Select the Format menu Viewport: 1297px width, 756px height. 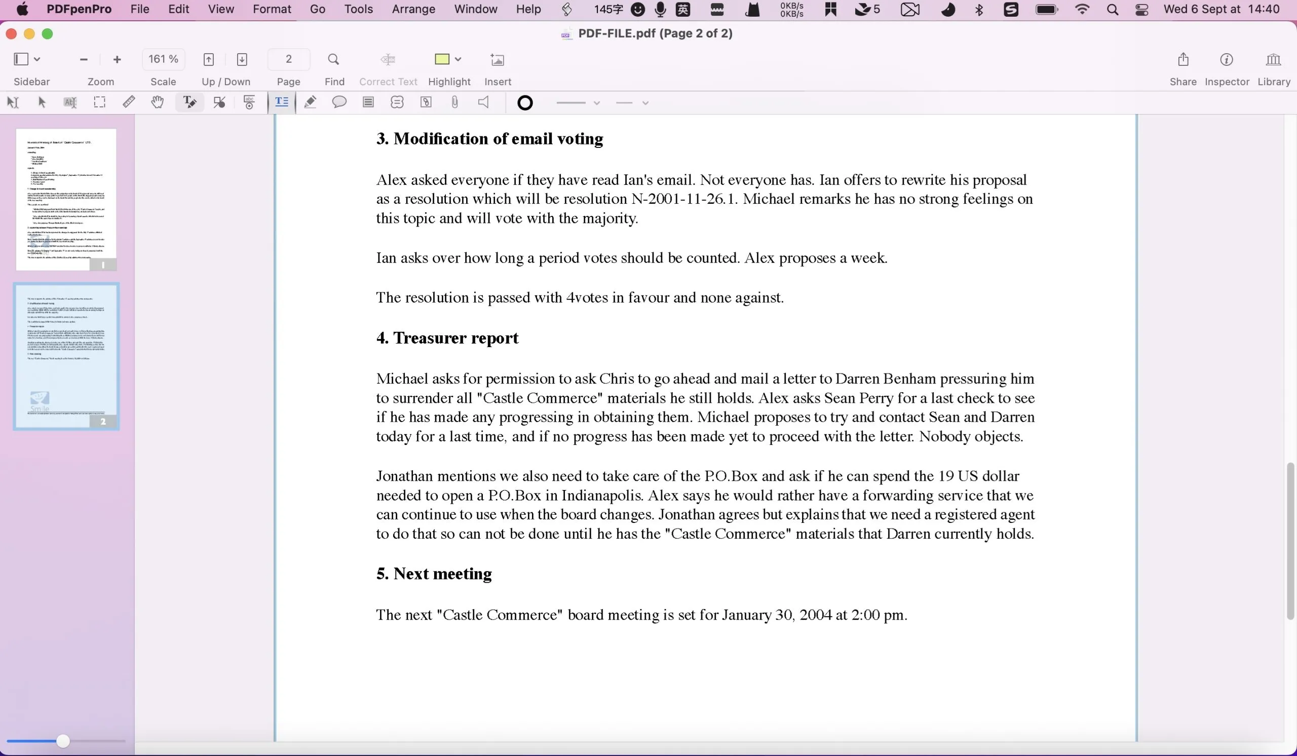click(x=272, y=9)
